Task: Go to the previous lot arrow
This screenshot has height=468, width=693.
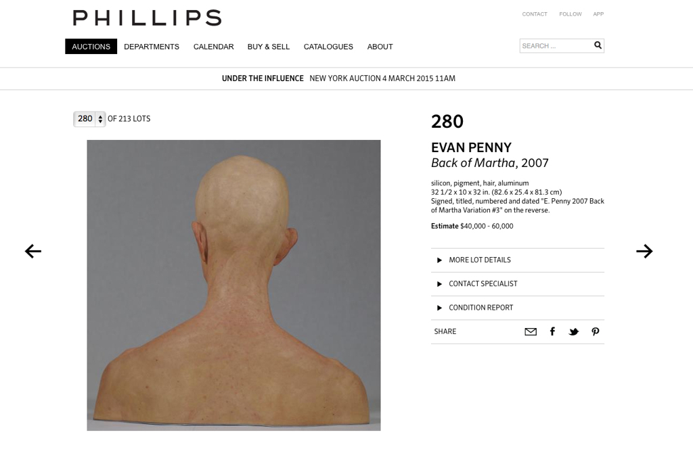Action: (x=33, y=251)
